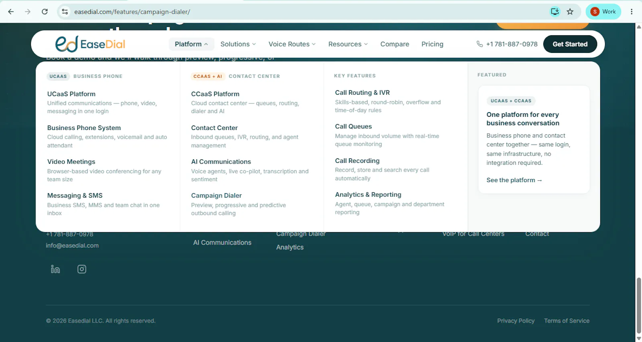Click the browser forward arrow
642x342 pixels.
pos(28,12)
